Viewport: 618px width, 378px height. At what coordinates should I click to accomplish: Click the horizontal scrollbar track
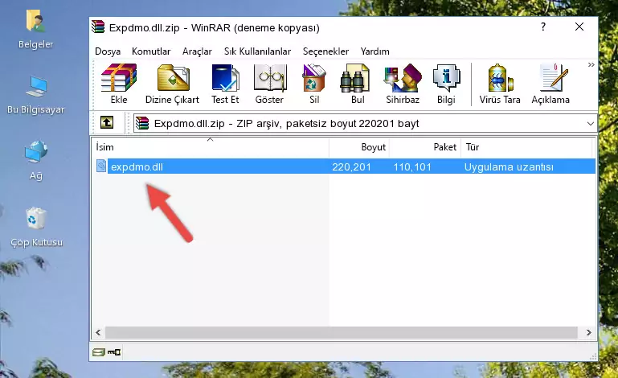tap(342, 332)
